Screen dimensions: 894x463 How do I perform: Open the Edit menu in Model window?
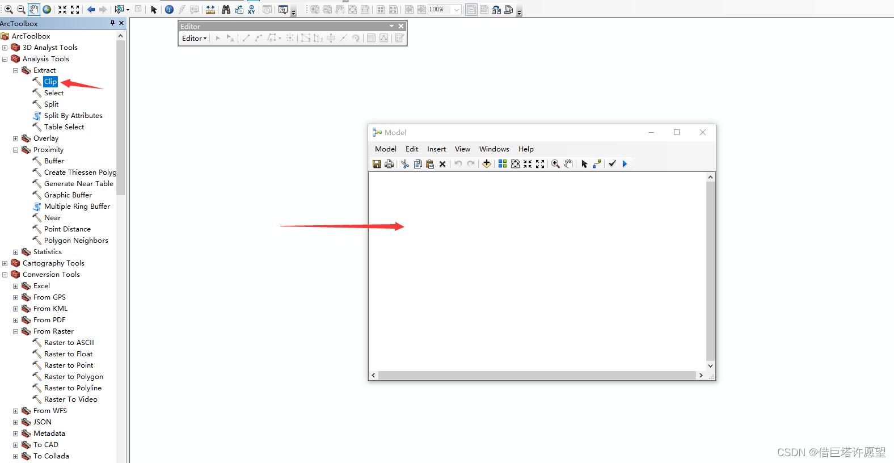point(412,149)
